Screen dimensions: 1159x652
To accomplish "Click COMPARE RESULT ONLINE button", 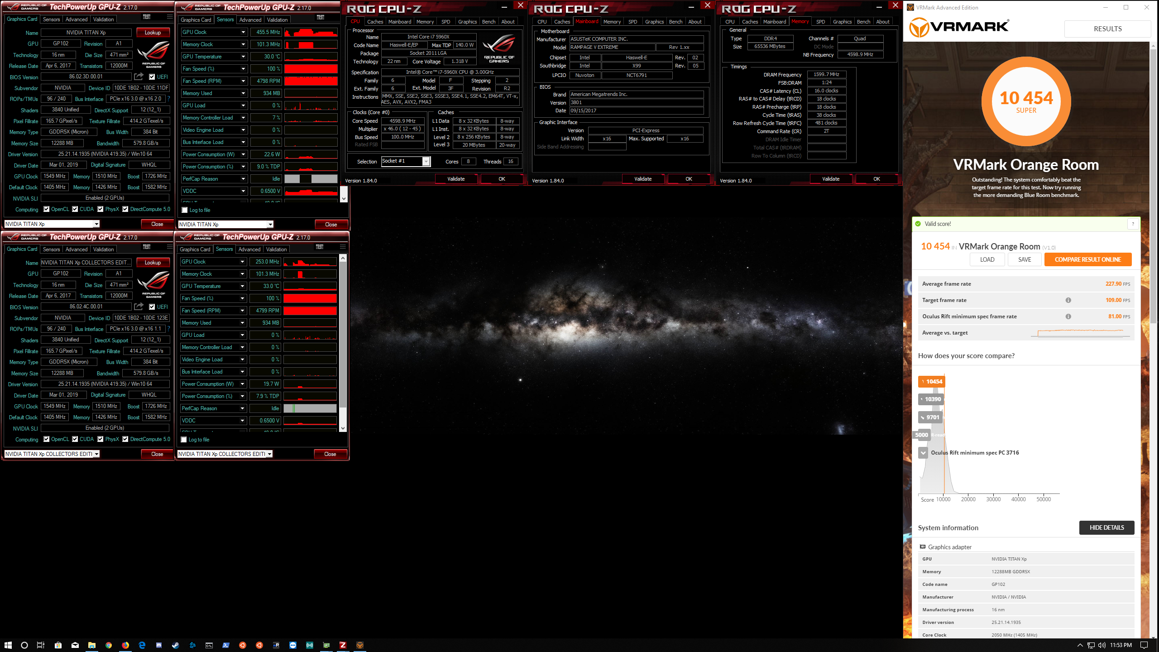I will click(x=1088, y=259).
